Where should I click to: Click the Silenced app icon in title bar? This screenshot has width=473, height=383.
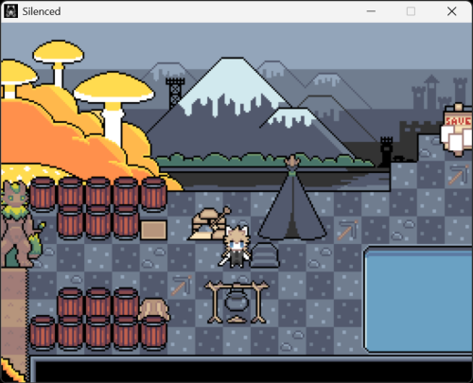point(10,11)
